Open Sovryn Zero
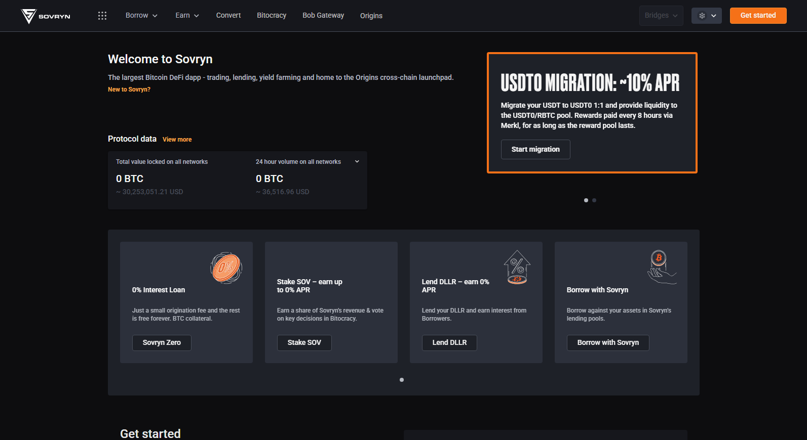The width and height of the screenshot is (807, 440). coord(162,343)
